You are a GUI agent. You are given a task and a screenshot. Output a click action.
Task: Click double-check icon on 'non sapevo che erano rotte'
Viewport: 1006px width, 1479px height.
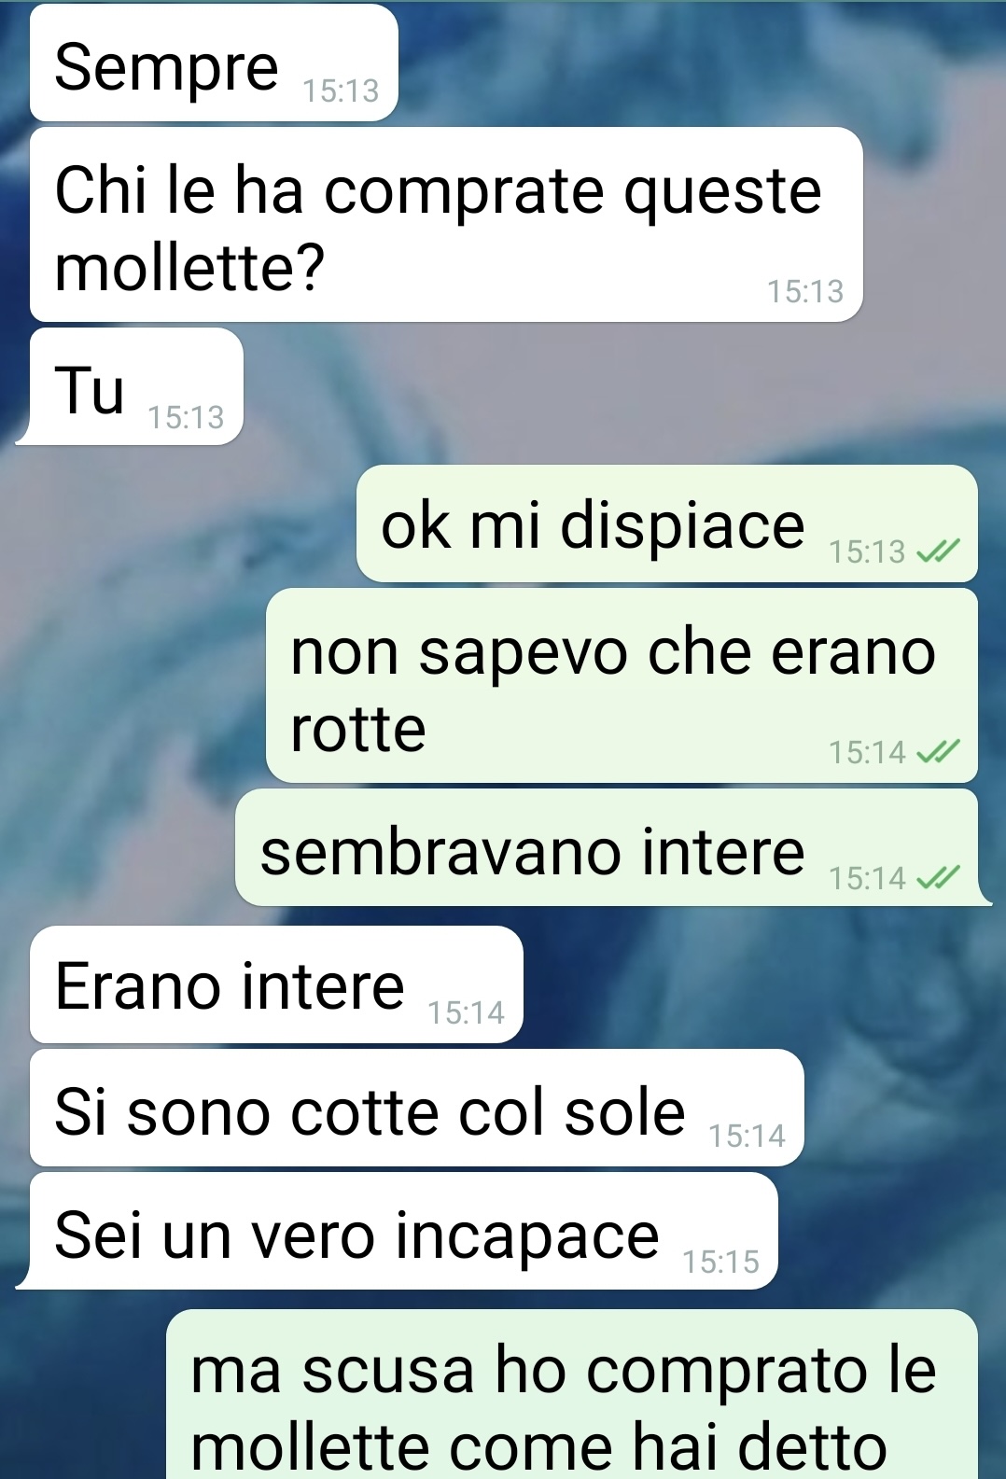[938, 751]
